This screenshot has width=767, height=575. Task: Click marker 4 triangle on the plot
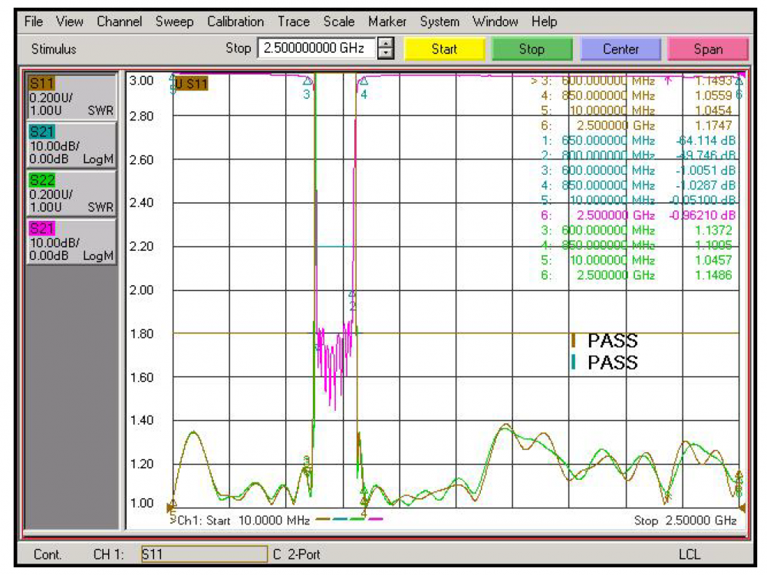click(364, 80)
